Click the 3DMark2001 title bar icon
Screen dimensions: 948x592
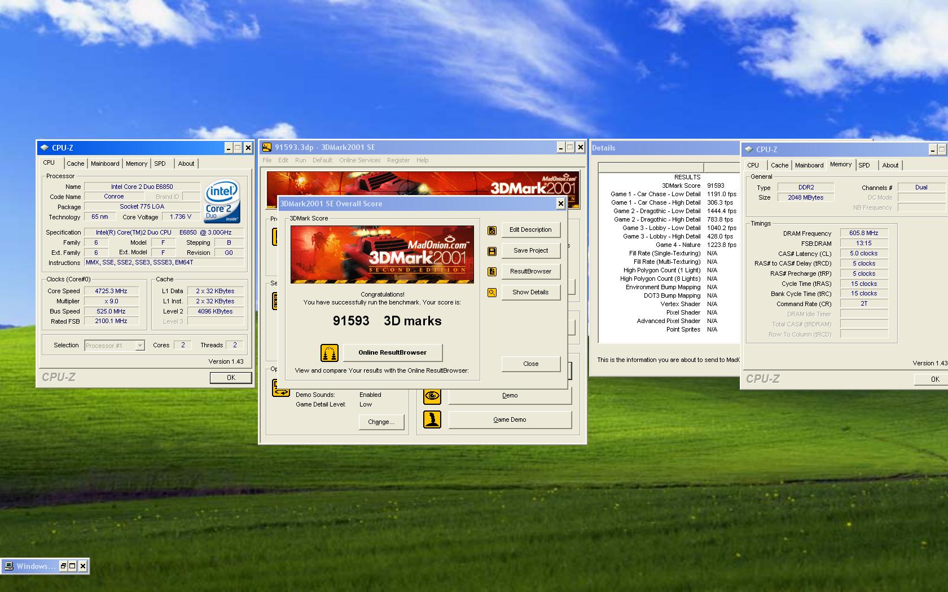(x=267, y=147)
